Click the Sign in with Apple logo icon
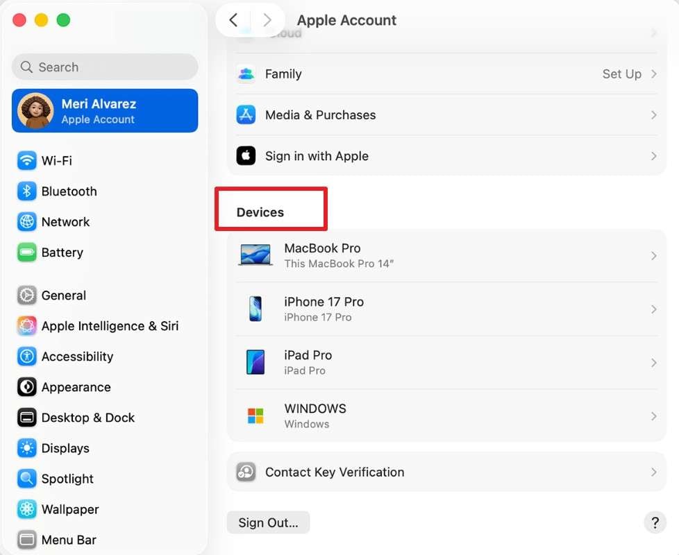 (x=246, y=155)
